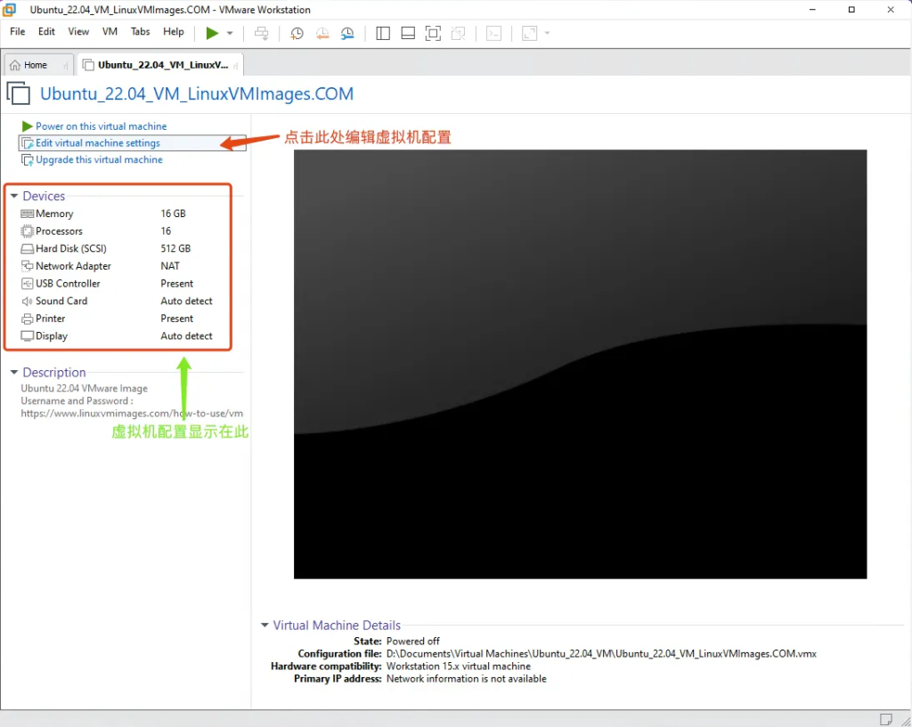Screen dimensions: 912x727
Task: Switch to the Home tab
Action: (36, 65)
